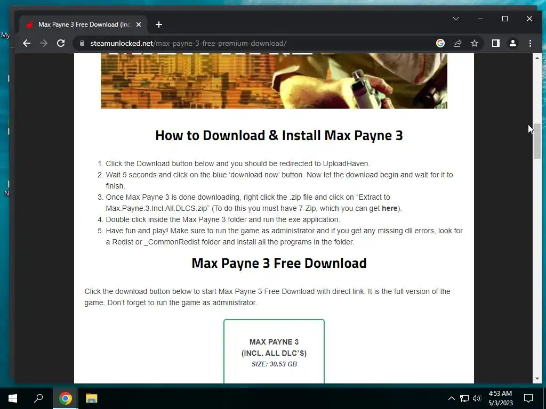The width and height of the screenshot is (546, 409).
Task: Expand the tab search chevron
Action: pos(456,19)
